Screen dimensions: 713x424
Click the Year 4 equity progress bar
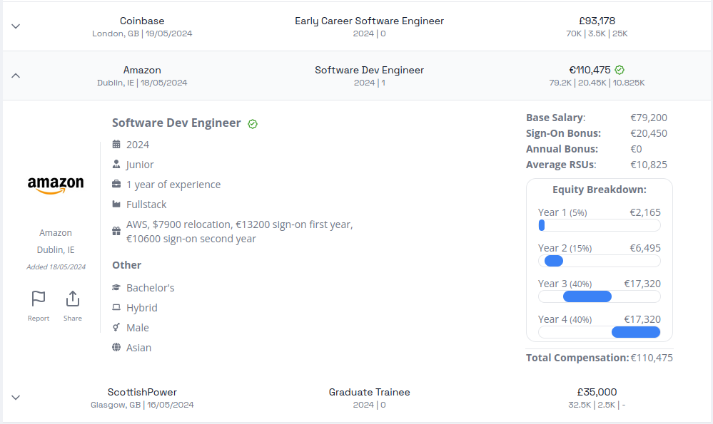point(600,332)
